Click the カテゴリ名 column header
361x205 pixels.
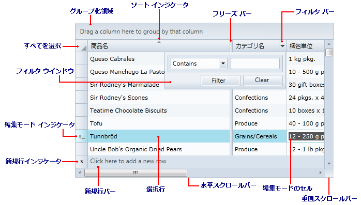coord(256,46)
